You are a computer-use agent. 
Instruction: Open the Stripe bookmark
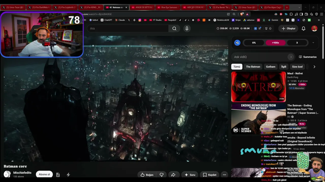(236, 20)
